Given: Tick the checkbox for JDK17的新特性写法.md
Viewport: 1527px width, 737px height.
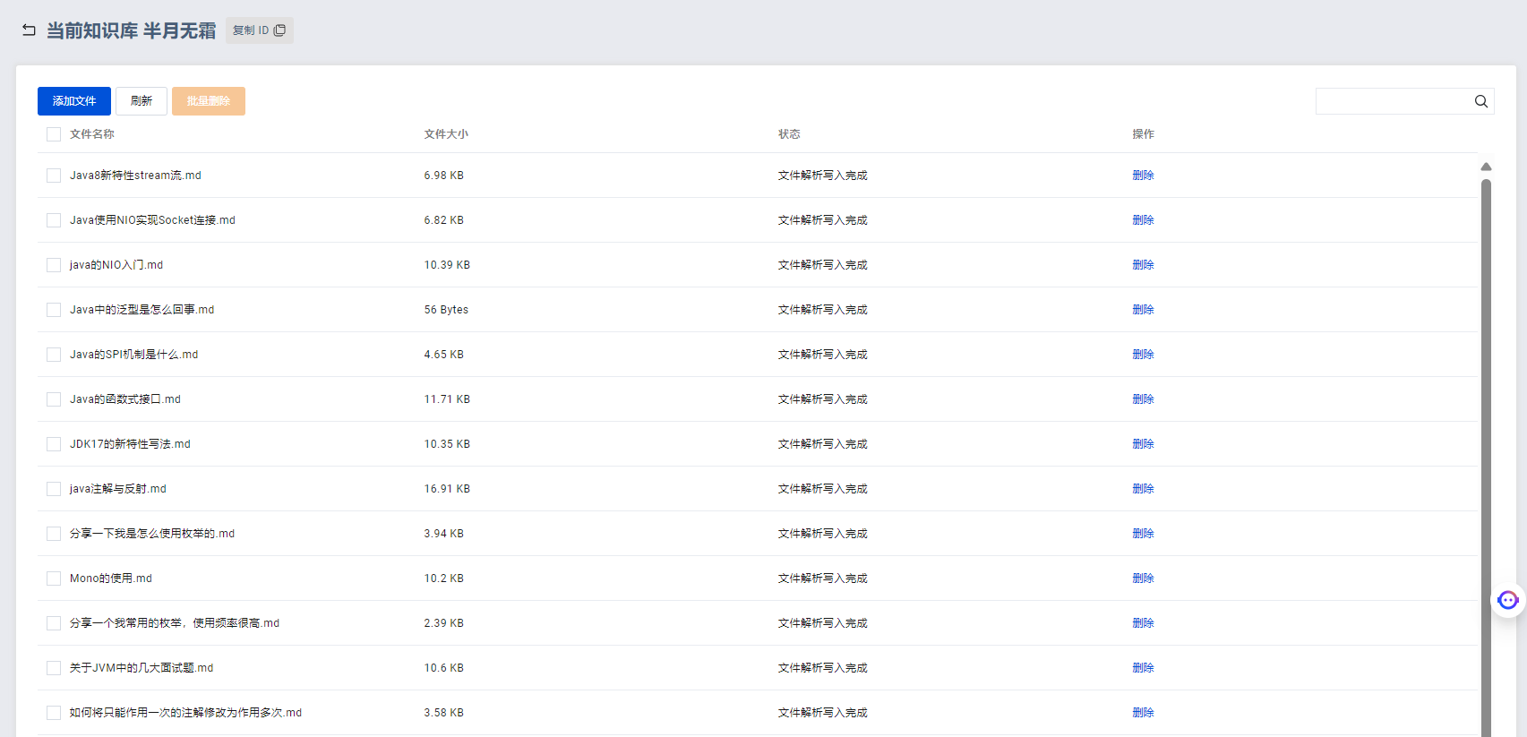Looking at the screenshot, I should pyautogui.click(x=54, y=444).
